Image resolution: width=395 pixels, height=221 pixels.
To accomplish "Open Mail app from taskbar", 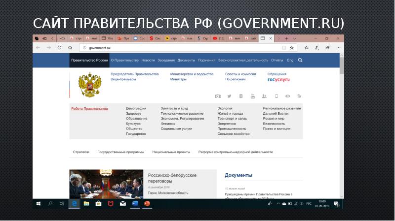I will 123,204.
